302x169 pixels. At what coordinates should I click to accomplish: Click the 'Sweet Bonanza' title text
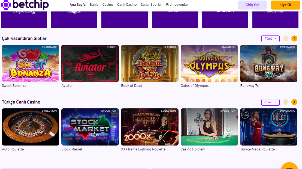click(14, 86)
